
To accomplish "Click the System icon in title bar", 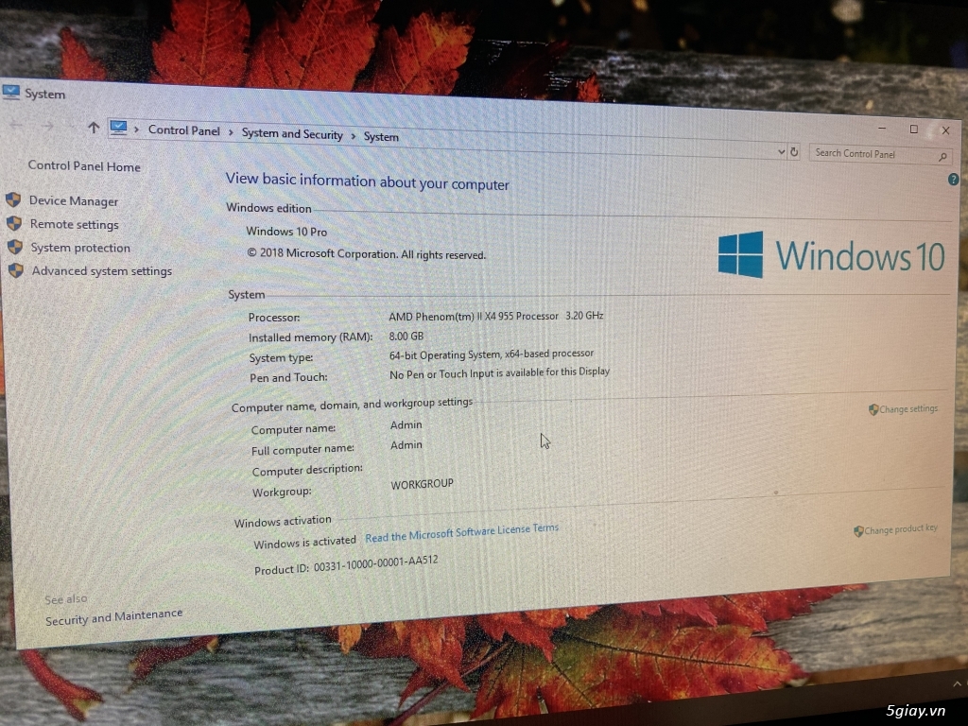I will (x=11, y=92).
